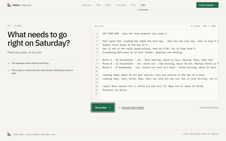The width and height of the screenshot is (226, 141).
Task: Click the 'Example plan loaded' link
Action: [x=133, y=108]
